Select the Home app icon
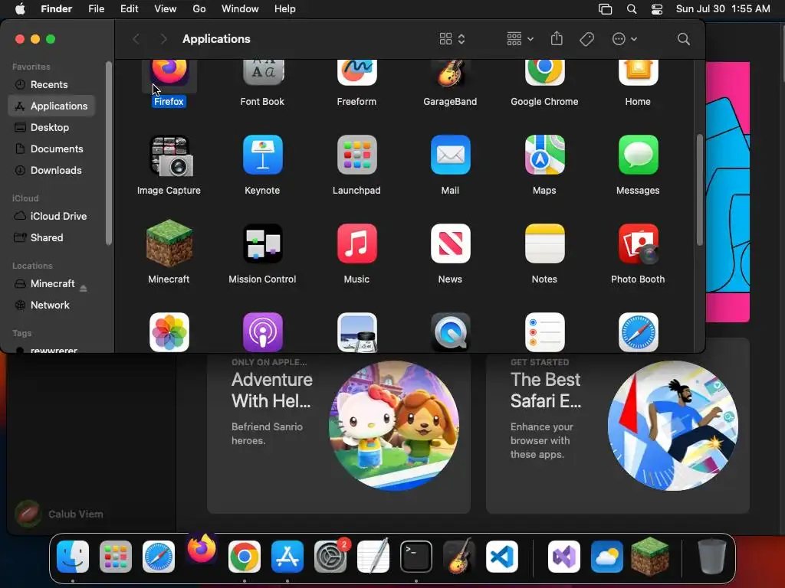Viewport: 785px width, 588px height. pos(638,72)
